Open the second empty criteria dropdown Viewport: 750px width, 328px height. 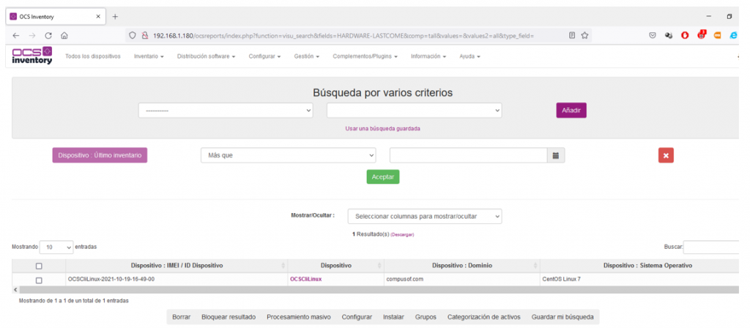(x=415, y=111)
